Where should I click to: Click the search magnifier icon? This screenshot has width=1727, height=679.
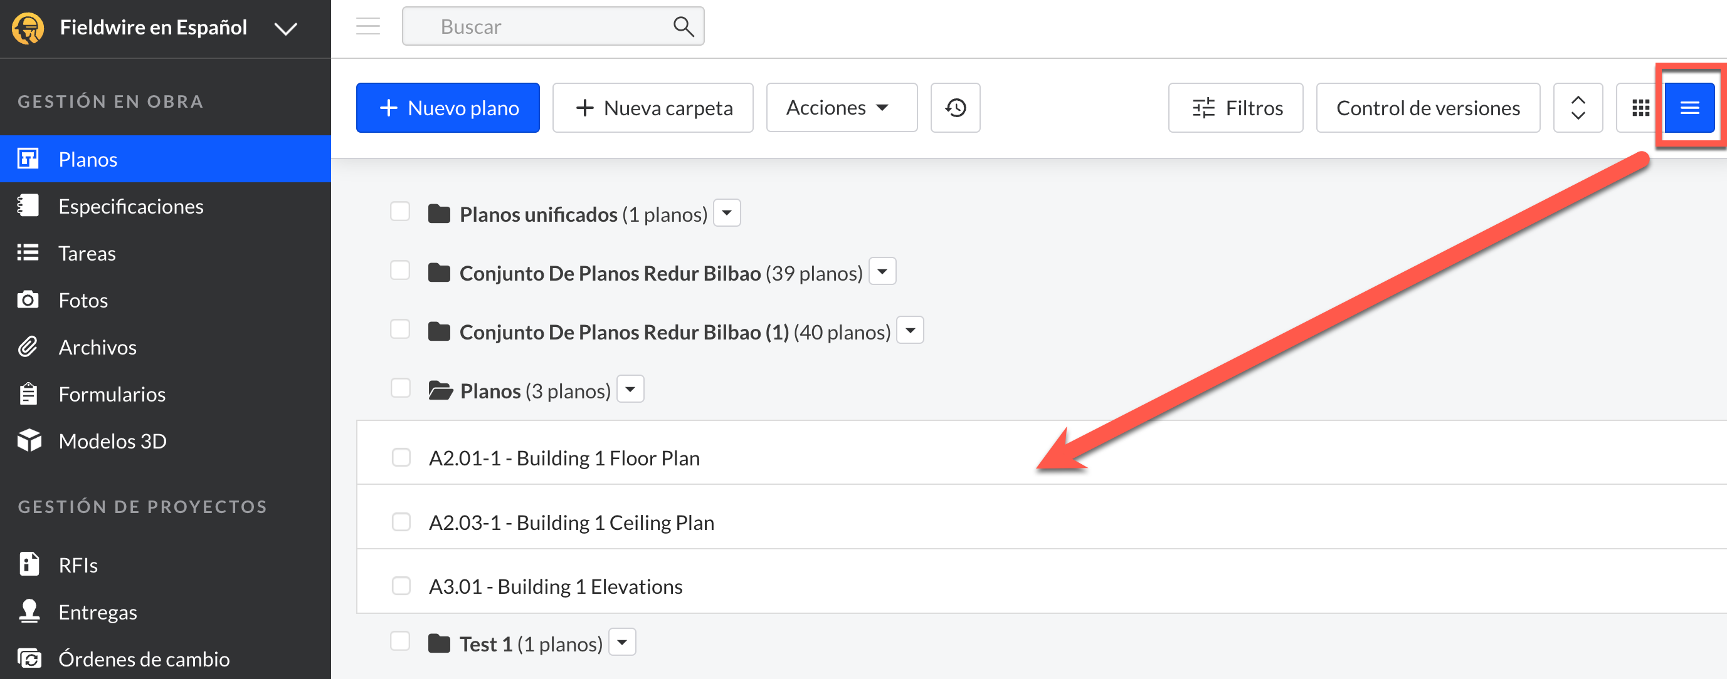pos(682,27)
